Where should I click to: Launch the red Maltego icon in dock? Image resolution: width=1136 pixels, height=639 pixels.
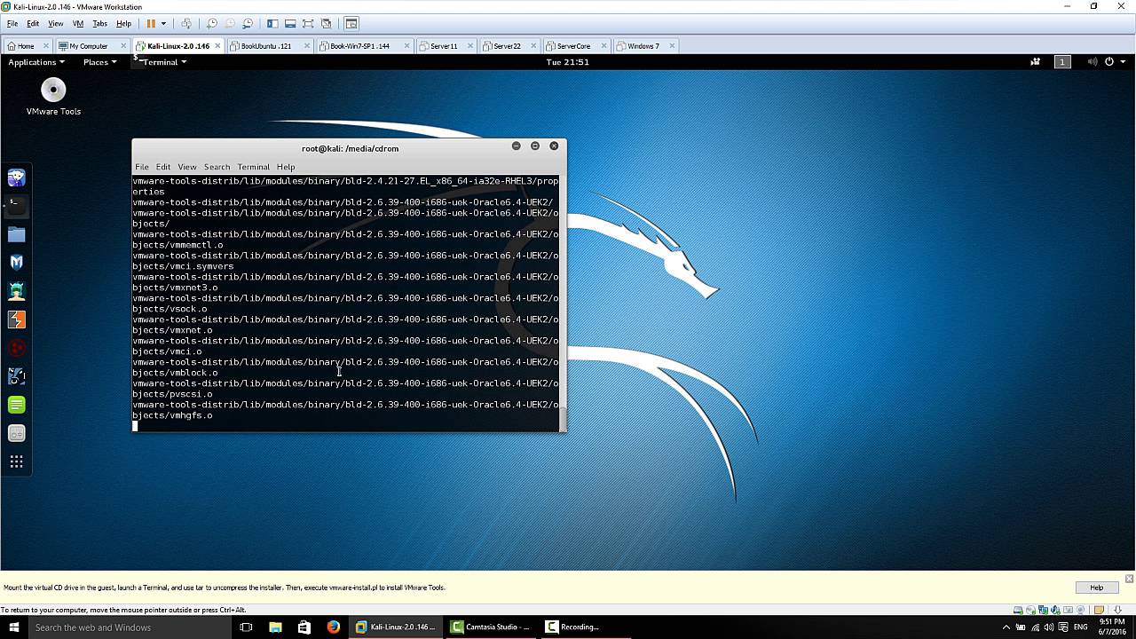point(16,348)
